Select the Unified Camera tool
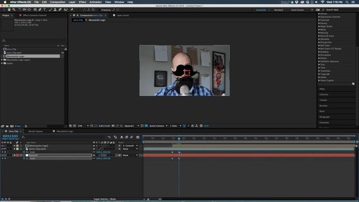 tap(24, 10)
